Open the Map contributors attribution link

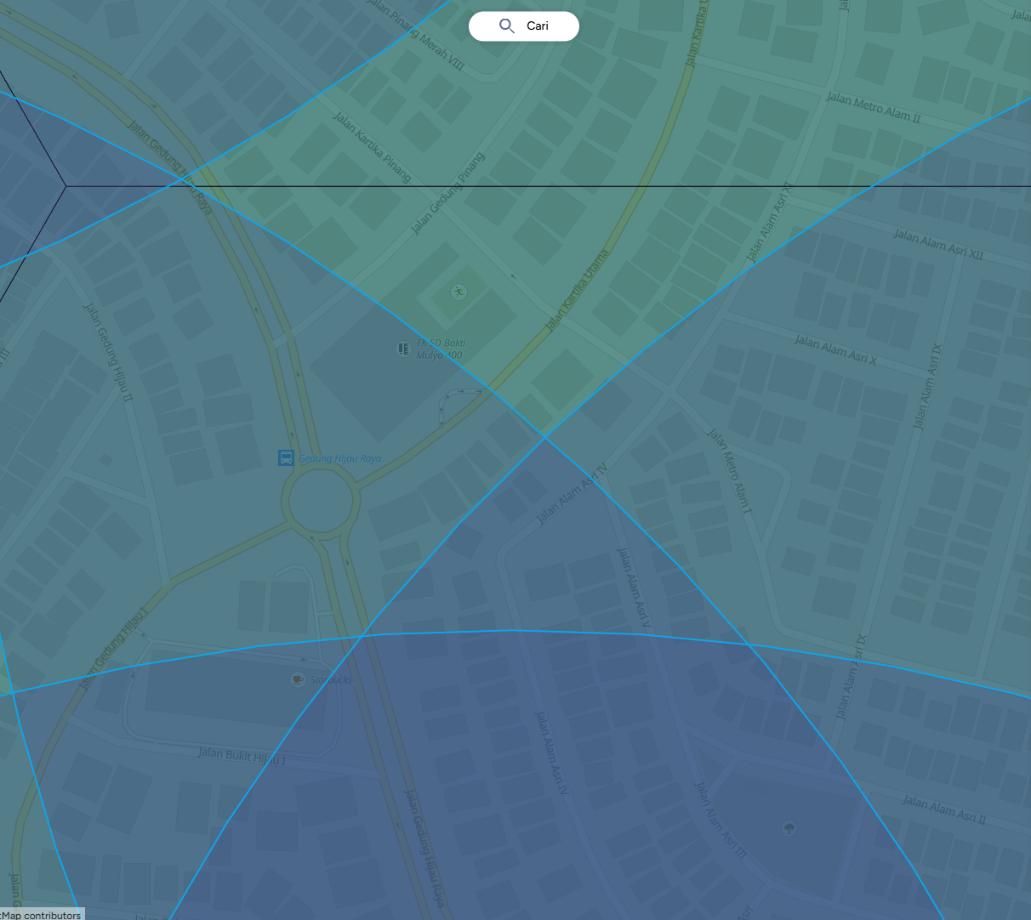[x=41, y=915]
